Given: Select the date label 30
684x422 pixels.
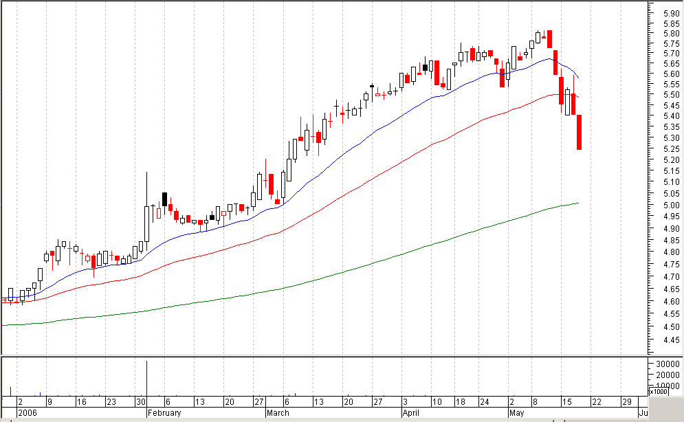Looking at the screenshot, I should [x=140, y=402].
